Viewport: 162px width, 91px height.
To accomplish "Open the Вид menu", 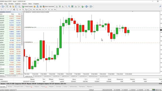I will [x=6, y=4].
